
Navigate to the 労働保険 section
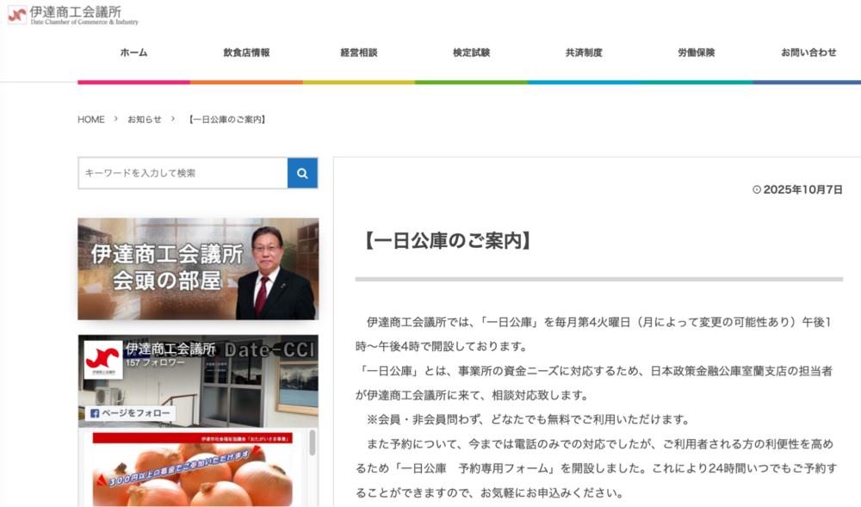(696, 53)
